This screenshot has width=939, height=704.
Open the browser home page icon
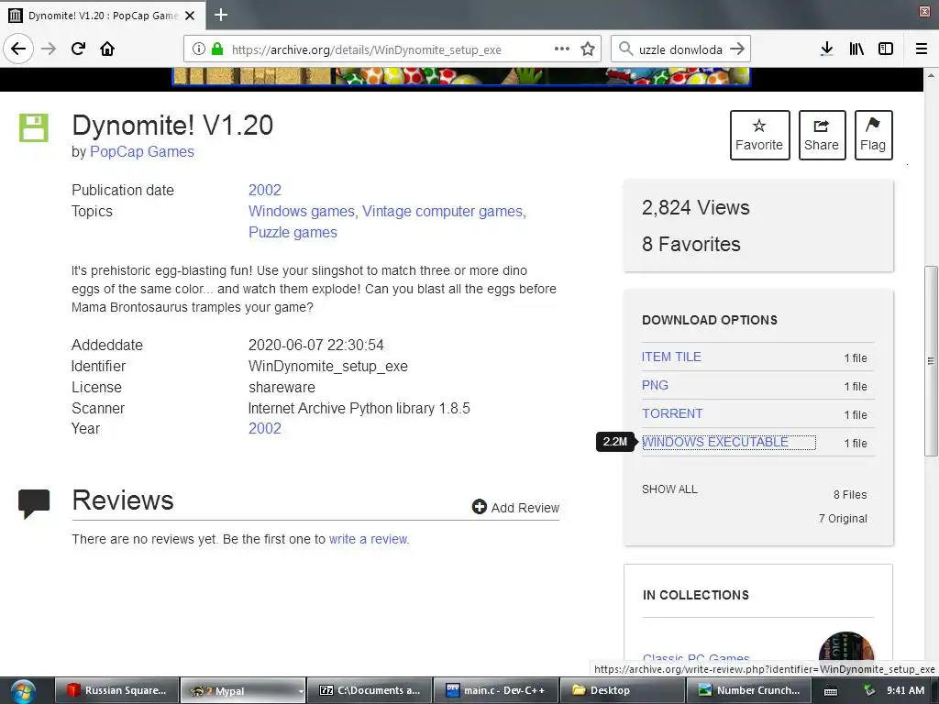pos(107,49)
